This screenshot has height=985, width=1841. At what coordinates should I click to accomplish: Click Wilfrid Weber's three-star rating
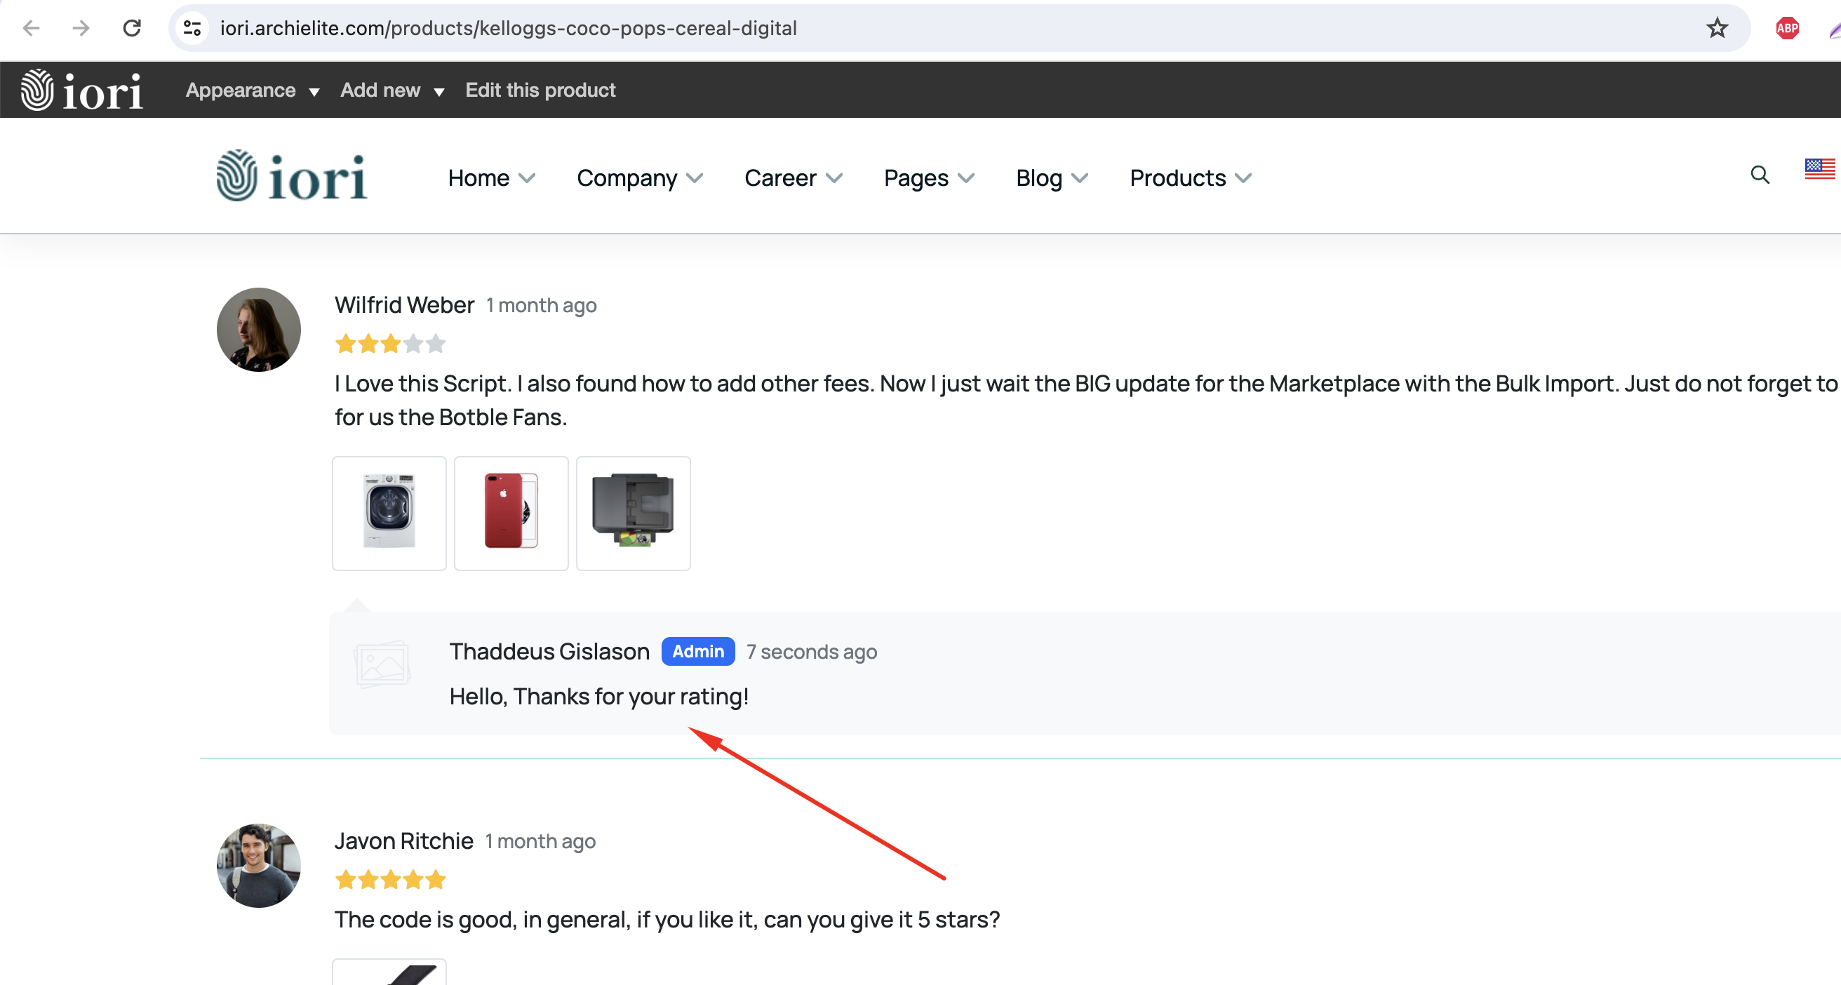point(390,344)
